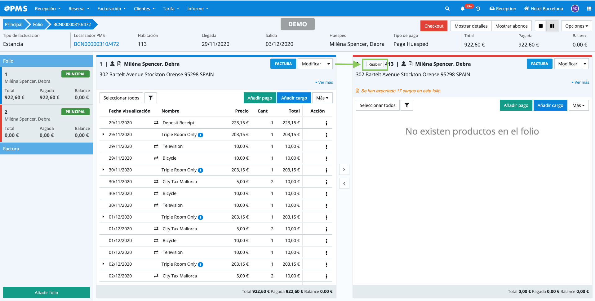Open notifications bell icon
This screenshot has height=301, width=595.
[462, 9]
